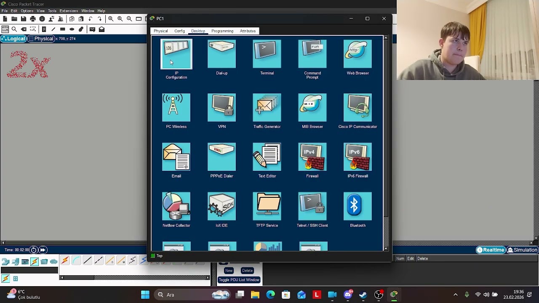Open the Extensions menu
This screenshot has width=539, height=303.
[x=69, y=11]
